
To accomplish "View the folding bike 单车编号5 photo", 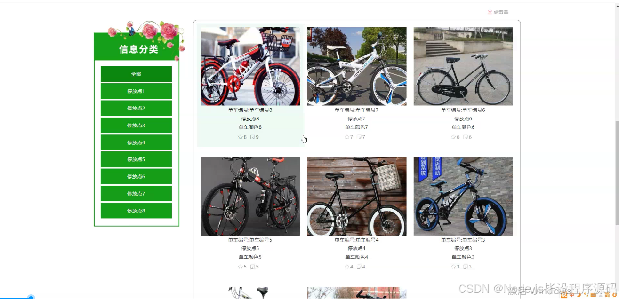I will pyautogui.click(x=250, y=196).
